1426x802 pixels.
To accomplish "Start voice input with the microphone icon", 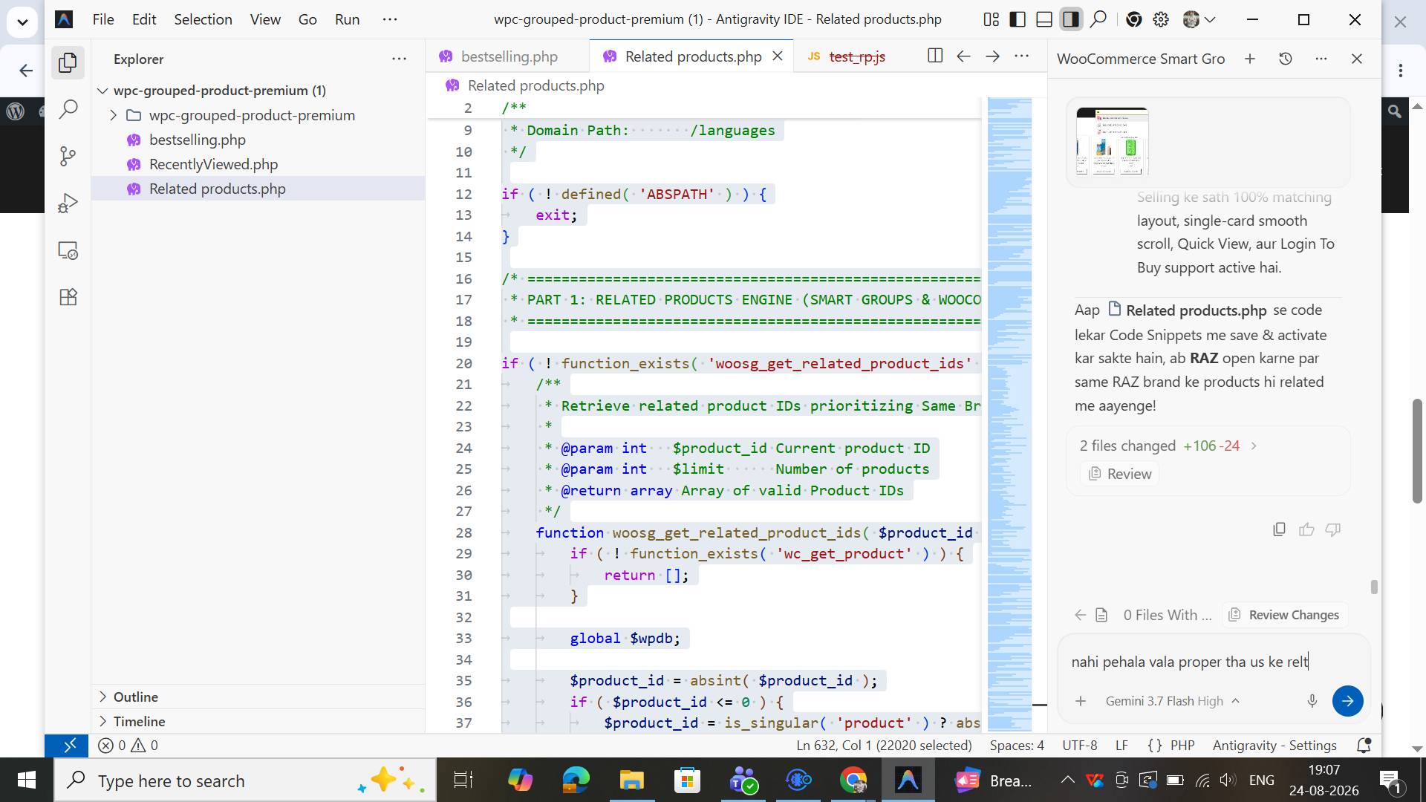I will point(1312,701).
